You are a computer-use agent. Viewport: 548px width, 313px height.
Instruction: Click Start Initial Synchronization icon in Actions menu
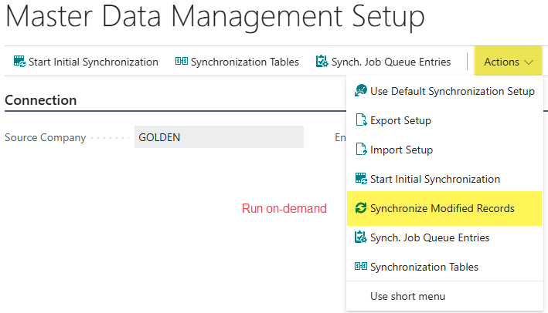click(360, 179)
